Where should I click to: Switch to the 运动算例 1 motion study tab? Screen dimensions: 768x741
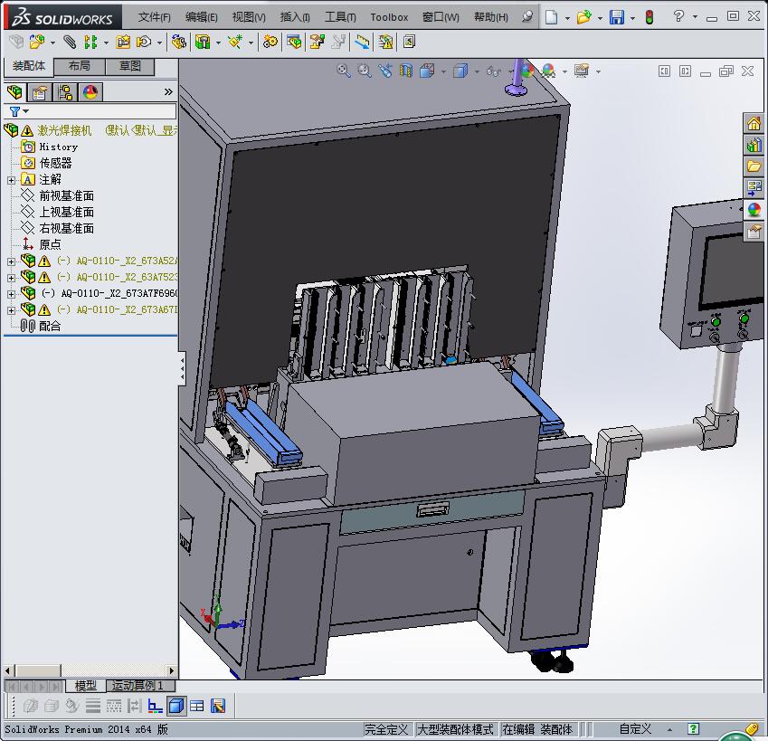click(x=137, y=686)
